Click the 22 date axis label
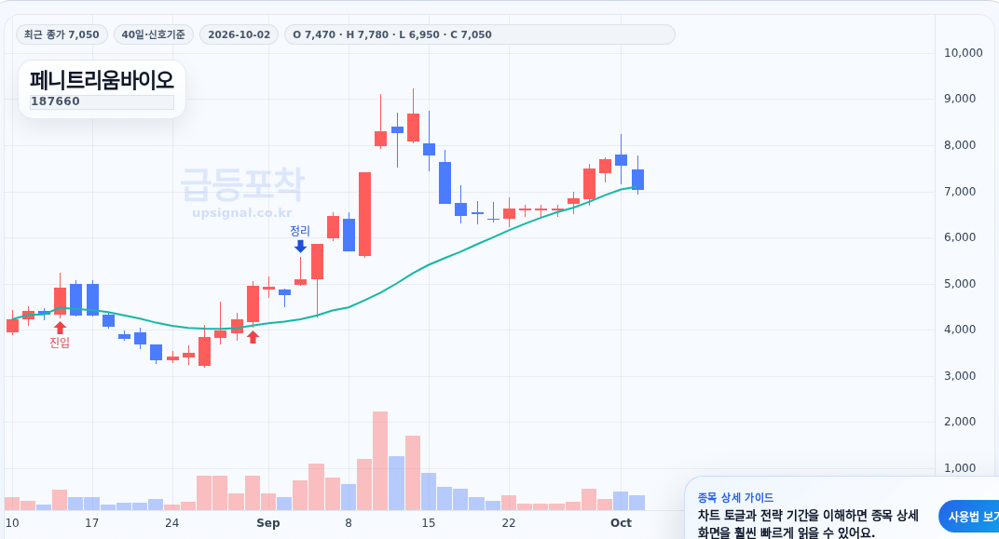Viewport: 999px width, 539px height. (x=509, y=523)
